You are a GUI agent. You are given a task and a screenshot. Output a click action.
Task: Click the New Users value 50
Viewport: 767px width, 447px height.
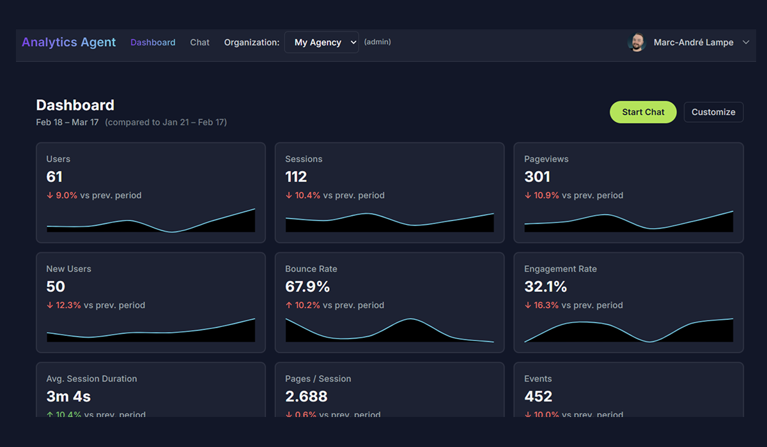pyautogui.click(x=56, y=287)
